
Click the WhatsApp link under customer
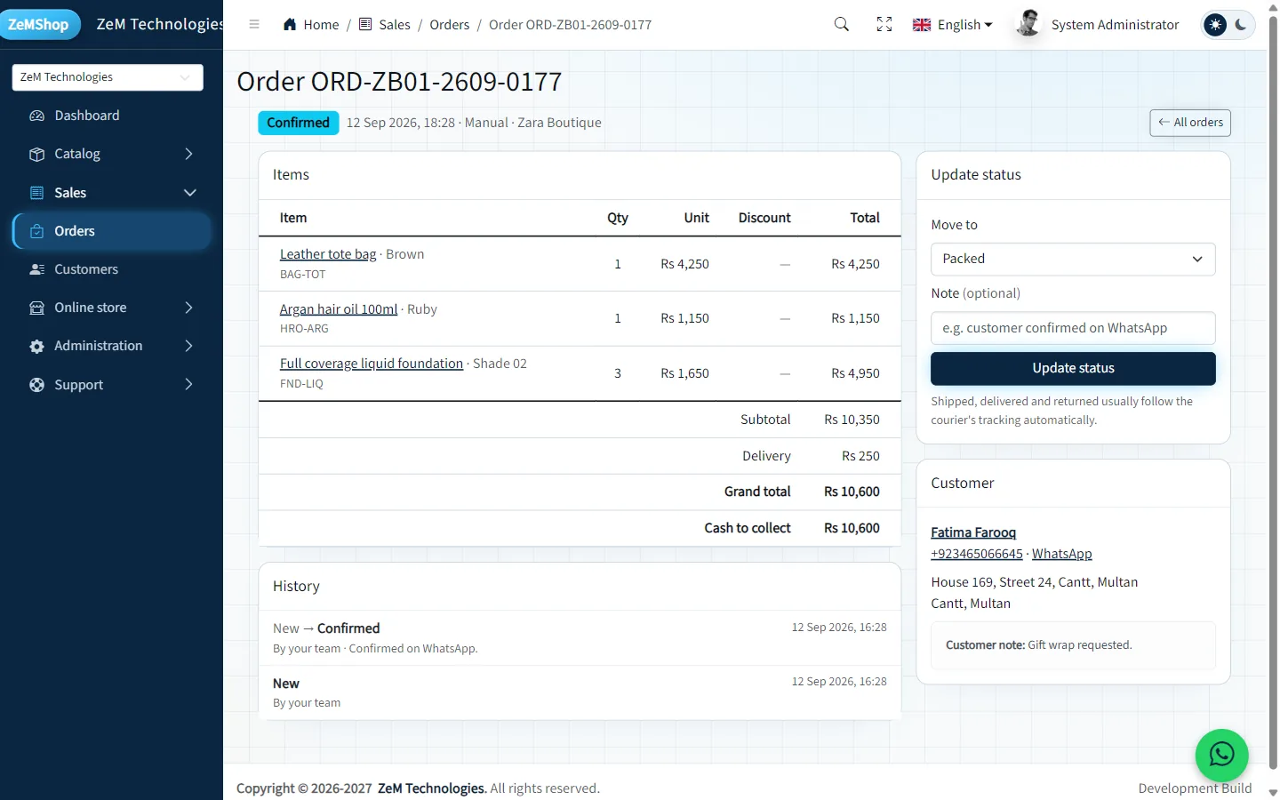[x=1062, y=554]
